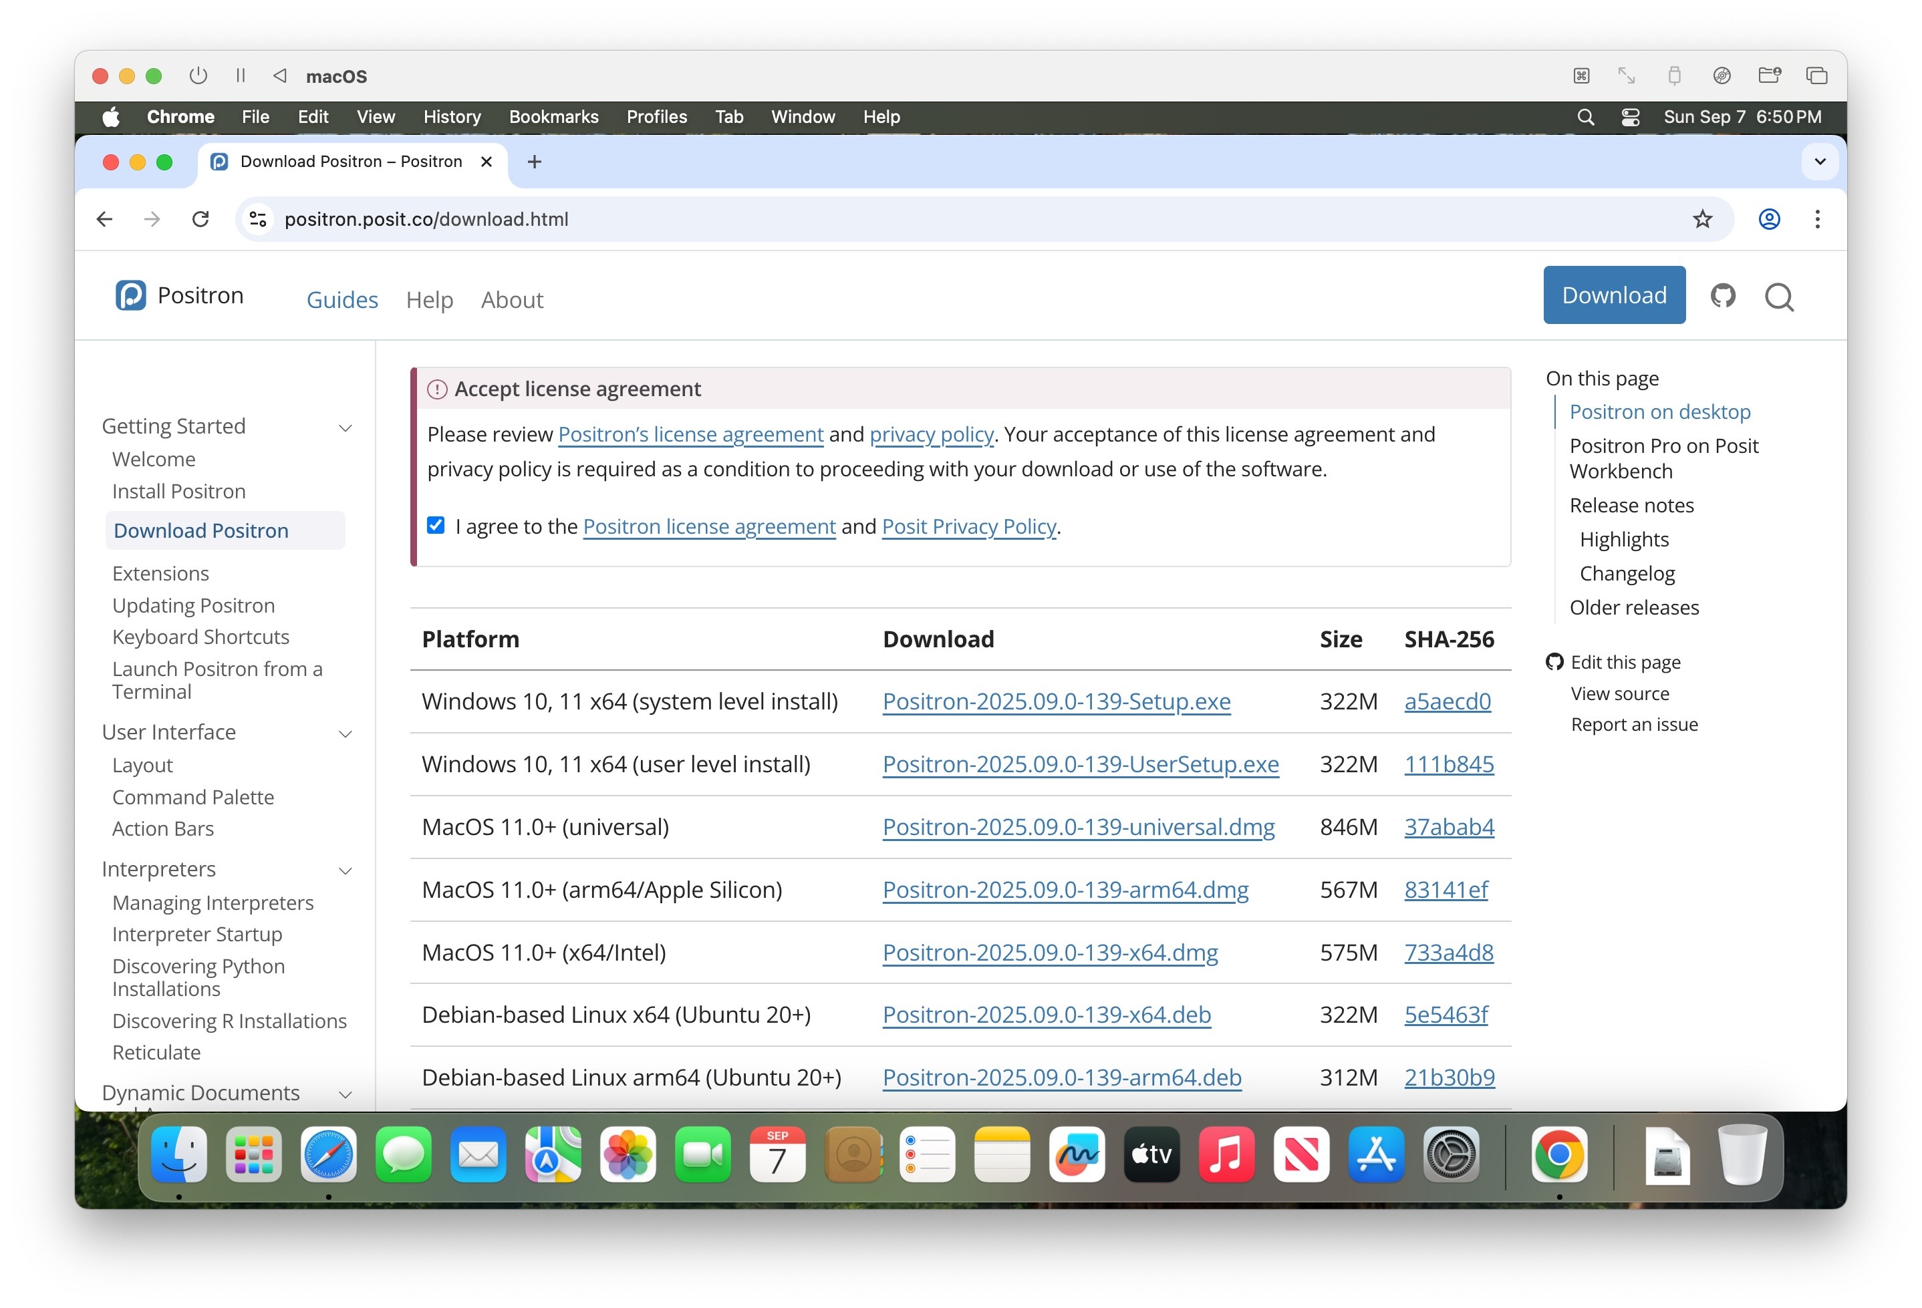
Task: Click the blue Download button
Action: tap(1613, 295)
